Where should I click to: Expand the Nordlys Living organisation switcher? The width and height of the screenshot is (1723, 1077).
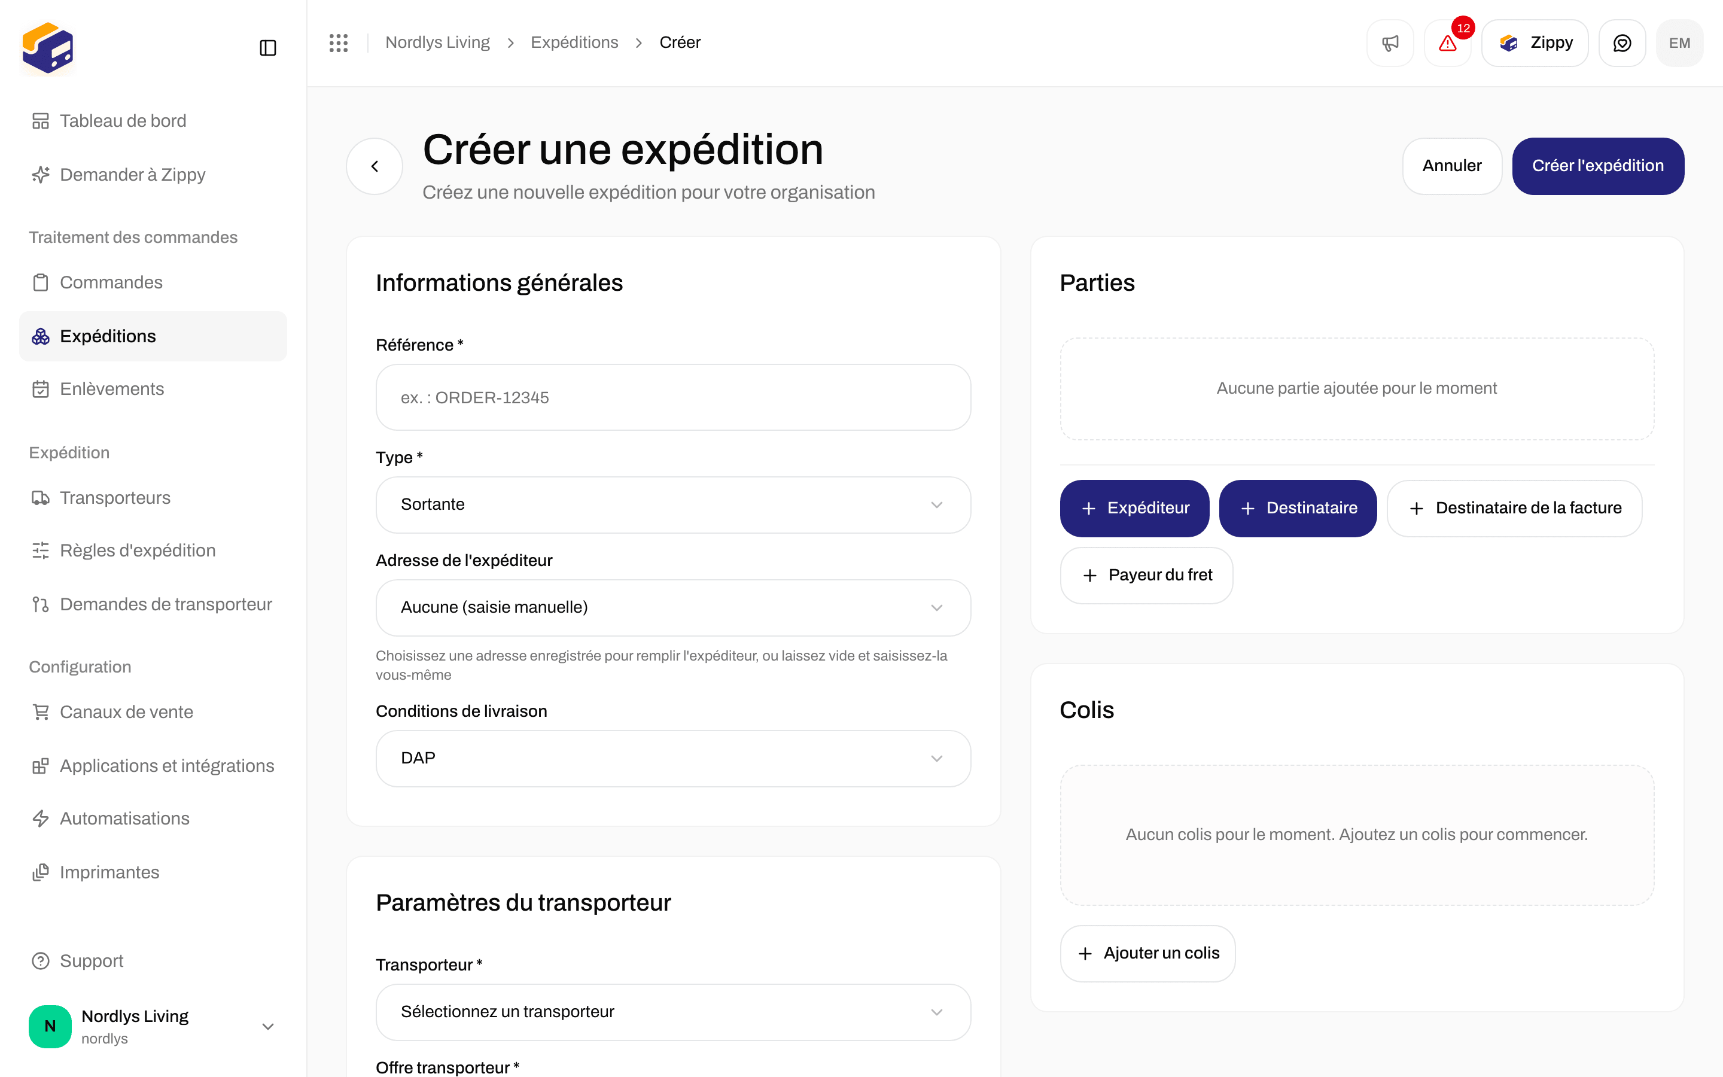tap(153, 1026)
